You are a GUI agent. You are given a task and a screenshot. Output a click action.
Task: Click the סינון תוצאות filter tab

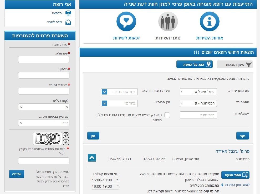tap(234, 64)
